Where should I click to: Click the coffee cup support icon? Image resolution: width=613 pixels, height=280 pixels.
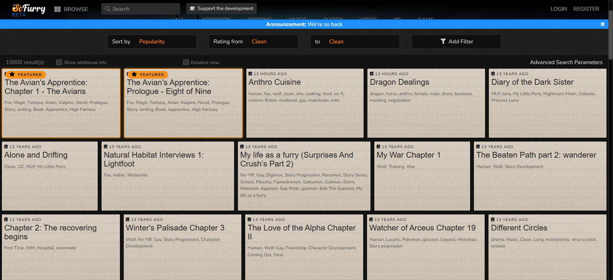pyautogui.click(x=192, y=8)
